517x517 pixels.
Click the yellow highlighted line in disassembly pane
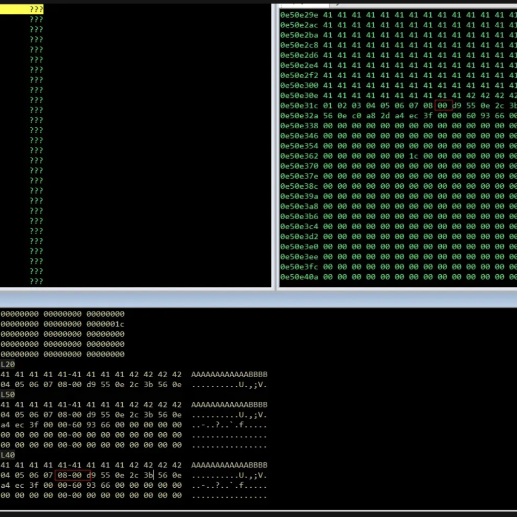coord(22,9)
